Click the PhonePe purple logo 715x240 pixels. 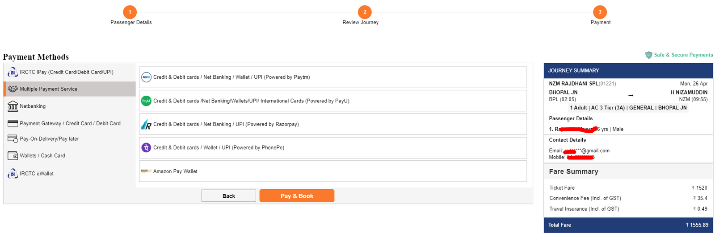click(x=146, y=147)
